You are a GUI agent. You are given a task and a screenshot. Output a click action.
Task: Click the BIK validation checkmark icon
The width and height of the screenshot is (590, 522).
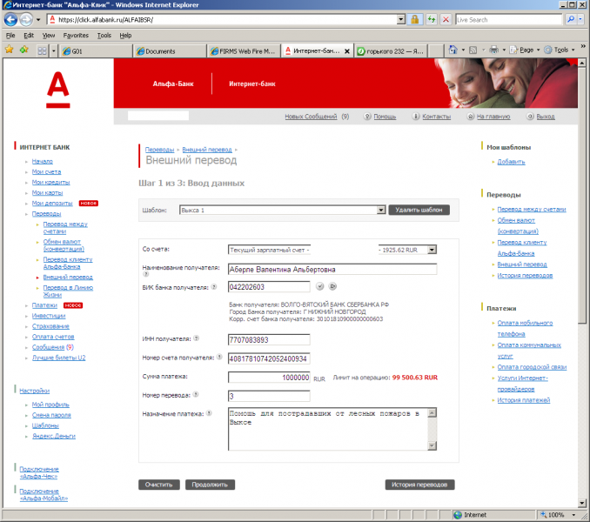(319, 285)
